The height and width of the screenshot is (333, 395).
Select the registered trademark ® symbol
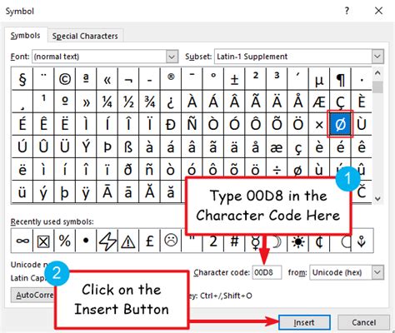tap(171, 79)
